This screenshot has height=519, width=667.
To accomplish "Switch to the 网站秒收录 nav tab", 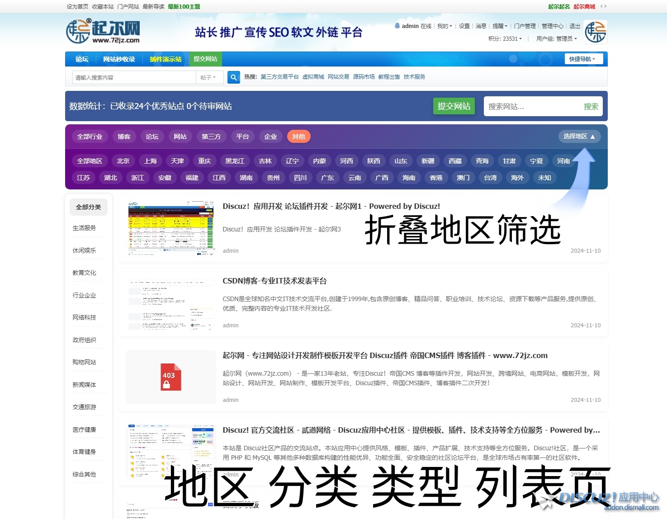I will [119, 59].
